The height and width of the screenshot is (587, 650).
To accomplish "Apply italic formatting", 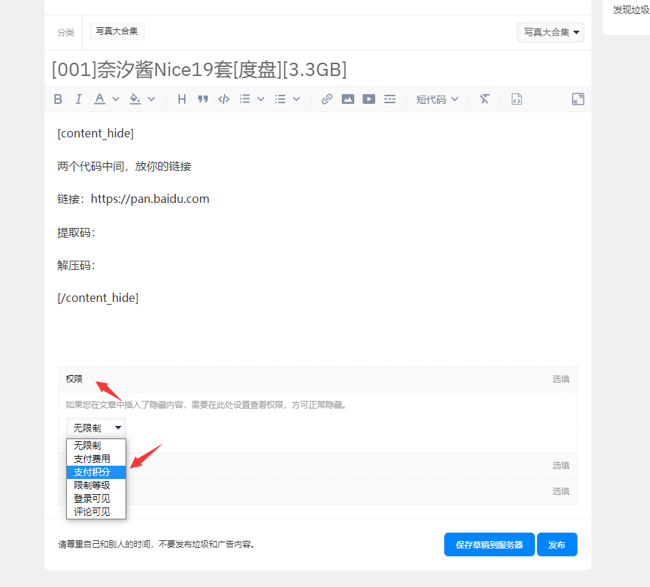I will [x=78, y=98].
